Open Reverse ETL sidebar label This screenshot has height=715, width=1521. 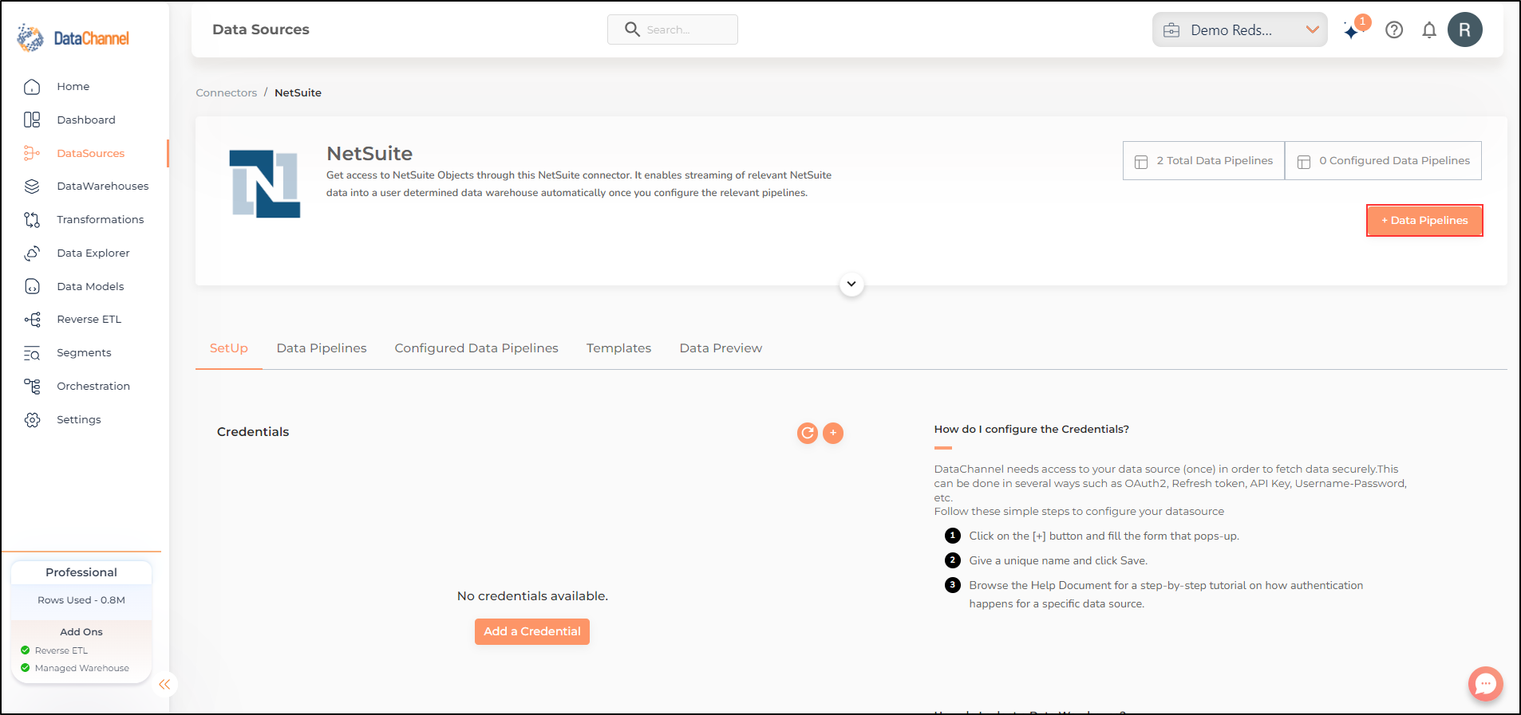(89, 319)
